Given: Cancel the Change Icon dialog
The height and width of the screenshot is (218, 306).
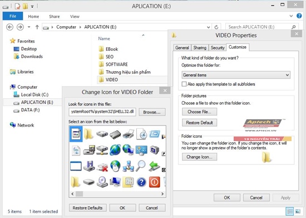Looking at the screenshot, I should (x=152, y=208).
